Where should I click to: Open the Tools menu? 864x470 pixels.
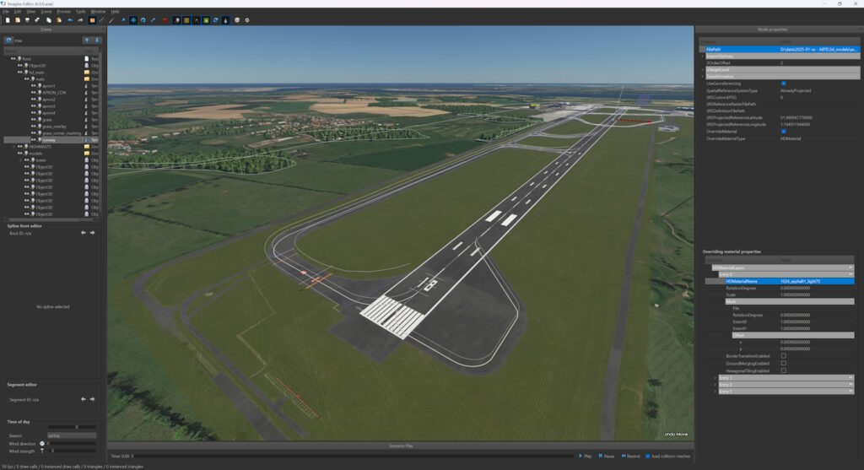80,11
